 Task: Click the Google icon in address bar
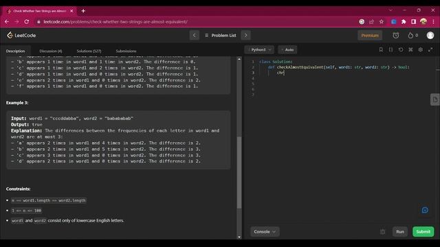pyautogui.click(x=362, y=21)
